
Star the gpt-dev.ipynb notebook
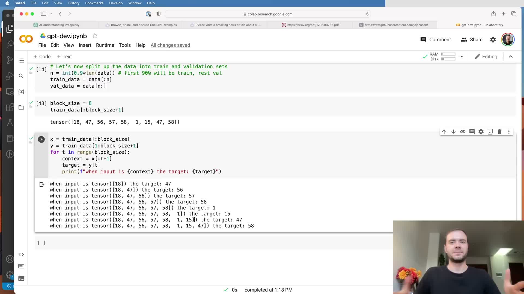pos(95,36)
